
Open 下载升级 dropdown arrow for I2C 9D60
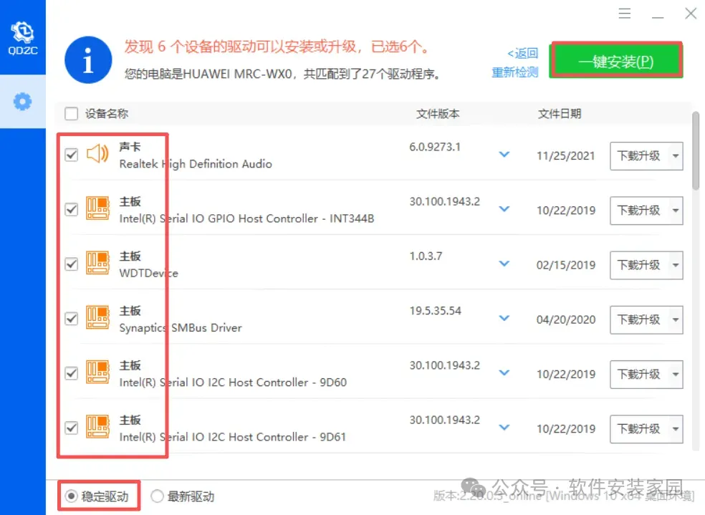click(x=676, y=375)
